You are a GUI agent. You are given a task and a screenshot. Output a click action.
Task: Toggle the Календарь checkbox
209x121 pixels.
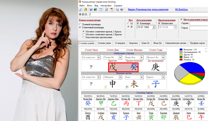click(x=138, y=23)
